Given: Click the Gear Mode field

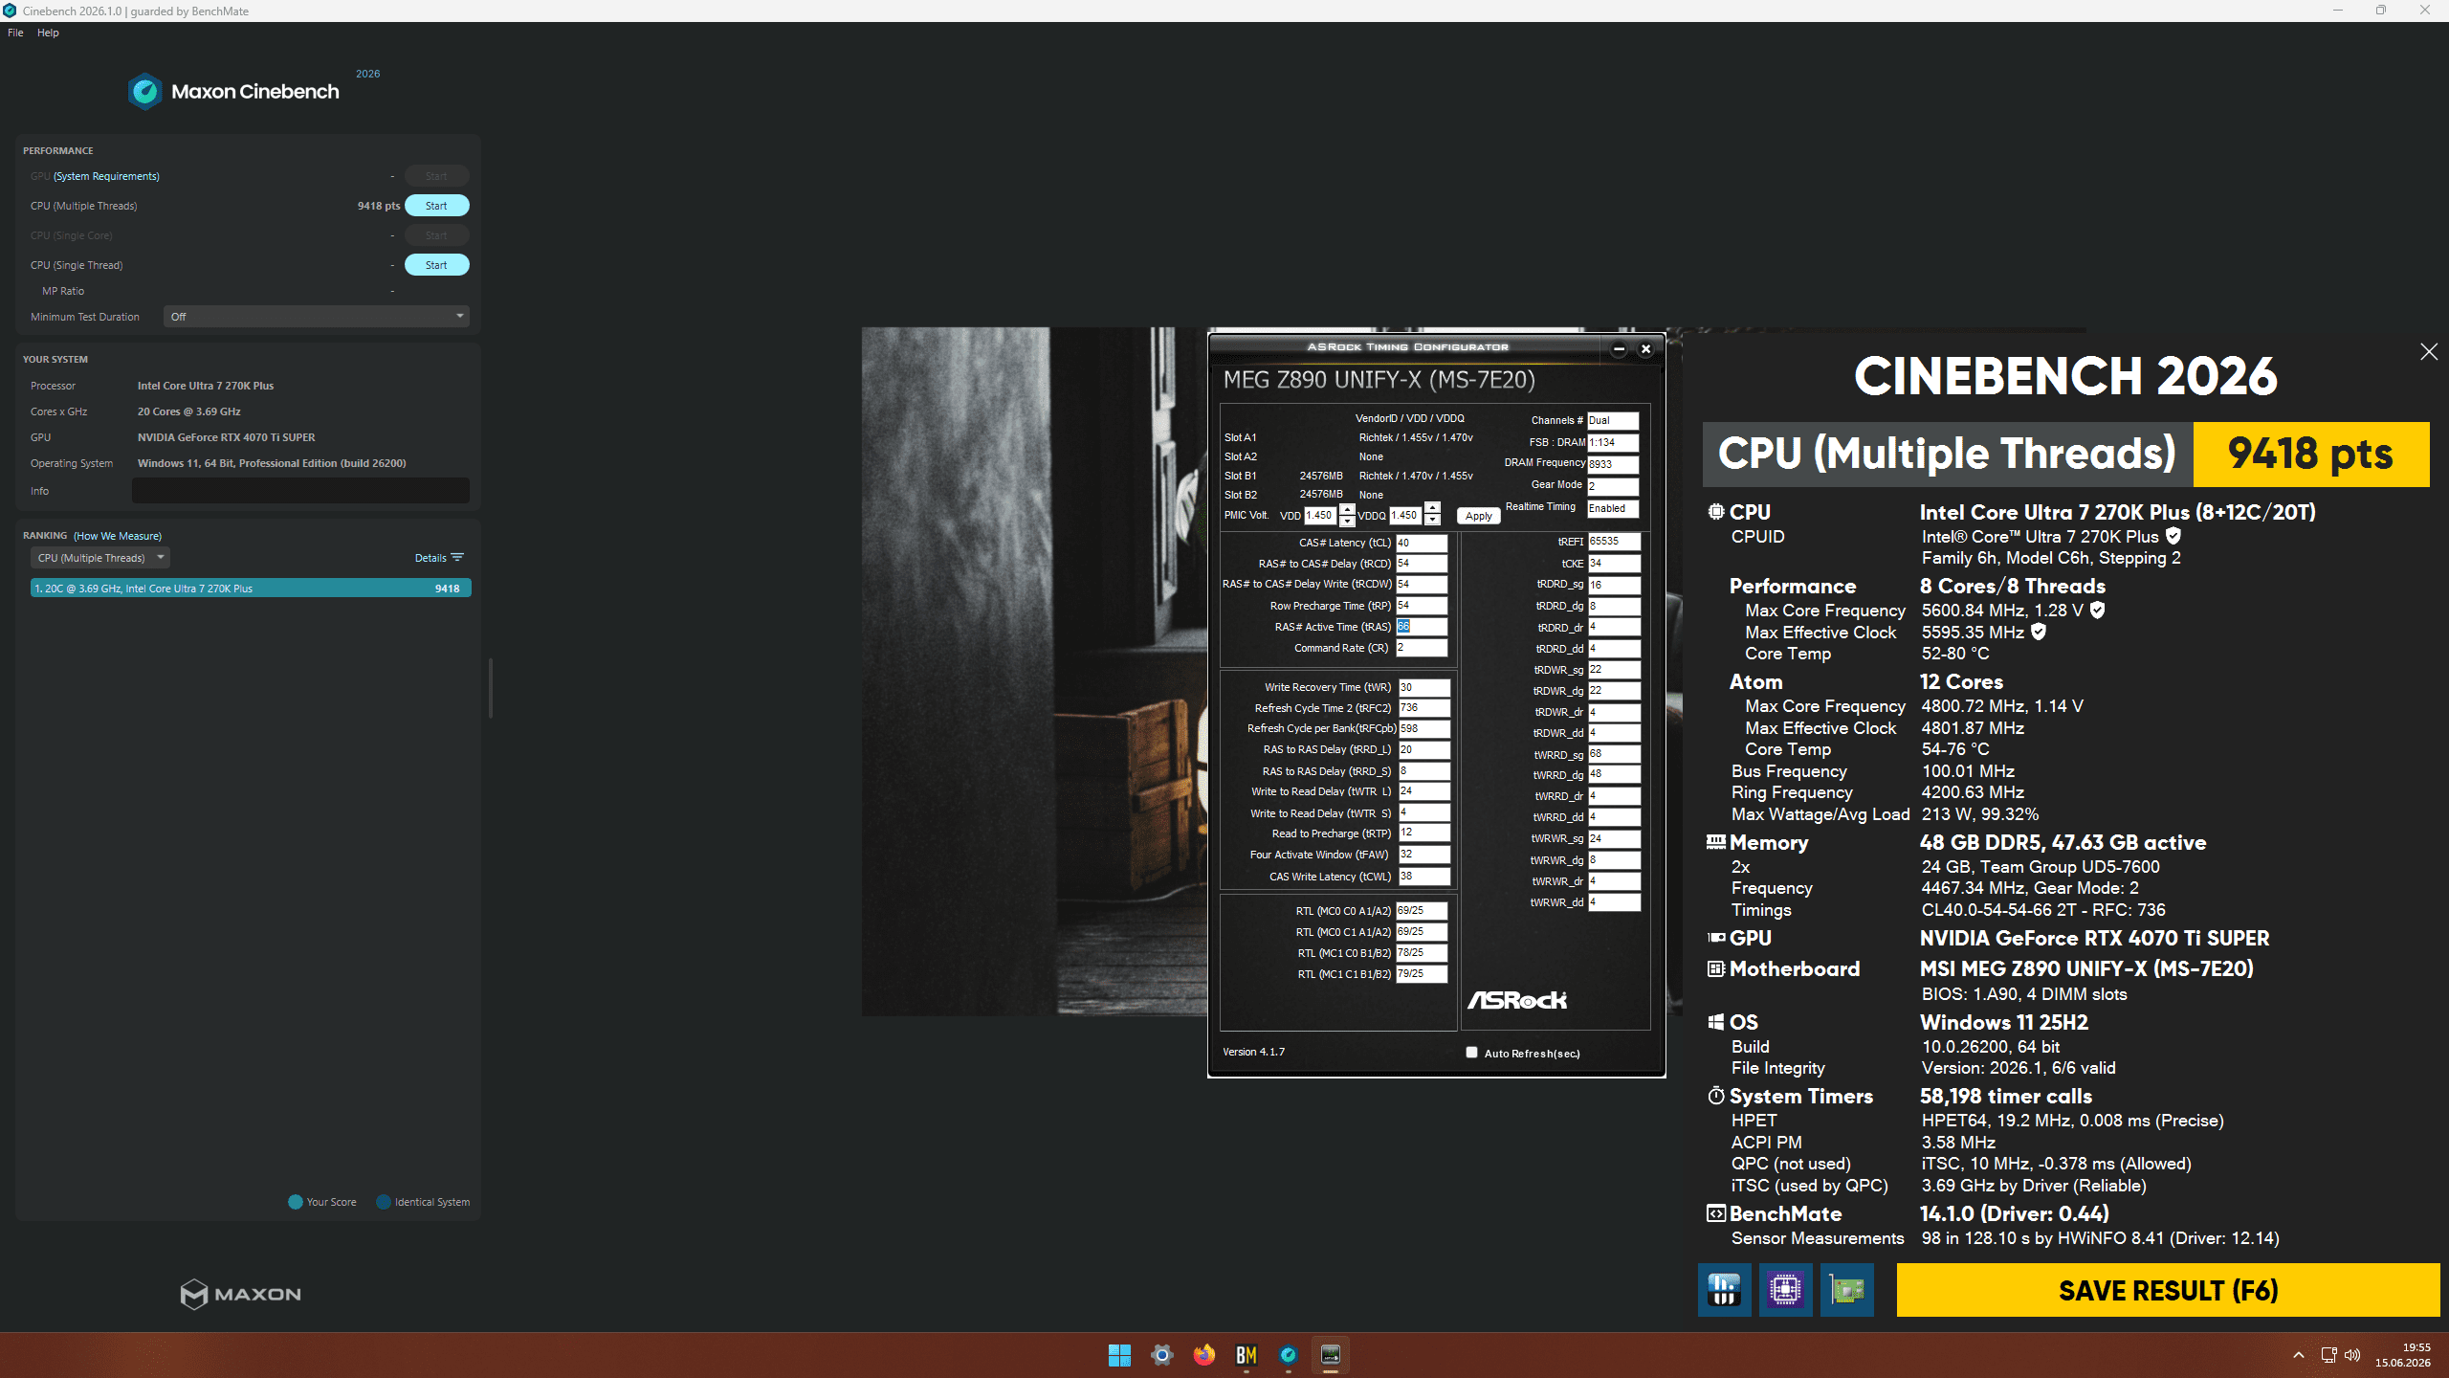Looking at the screenshot, I should (x=1613, y=486).
